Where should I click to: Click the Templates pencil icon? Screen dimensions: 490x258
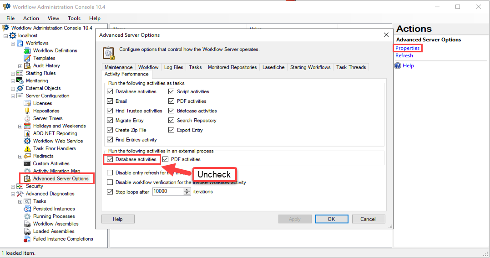tap(27, 58)
